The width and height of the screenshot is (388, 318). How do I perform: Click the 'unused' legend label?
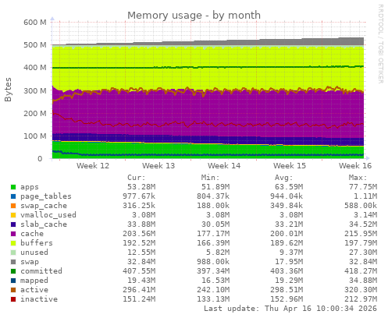point(34,253)
